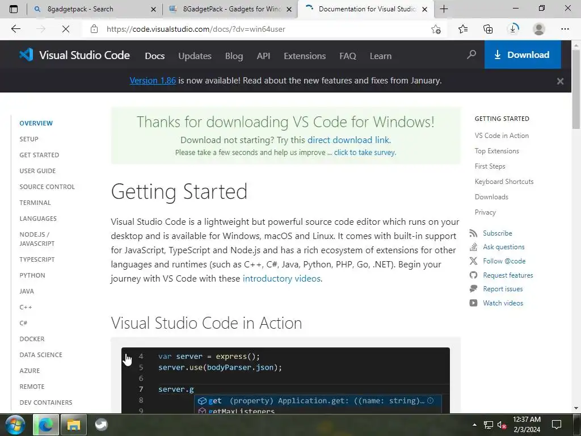Image resolution: width=581 pixels, height=436 pixels.
Task: Expand the TERMINAL sidebar section
Action: [x=35, y=203]
